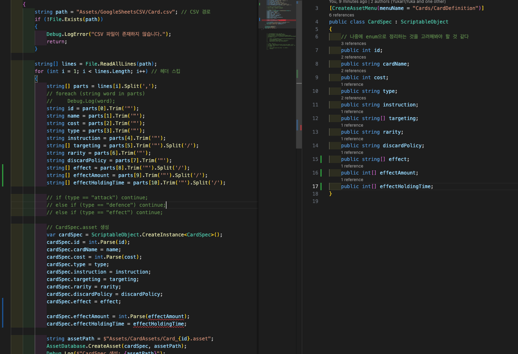Click the squiggled 'effectAmount' inside int.Parse call
518x354 pixels.
(x=165, y=316)
